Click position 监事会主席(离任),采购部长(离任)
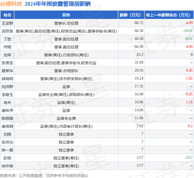This screenshot has height=178, width=194. pos(66,95)
